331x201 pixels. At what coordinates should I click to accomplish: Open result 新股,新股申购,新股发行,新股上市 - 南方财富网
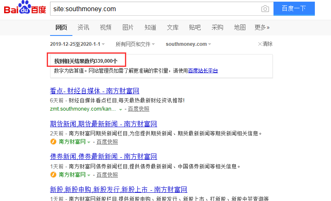point(118,189)
